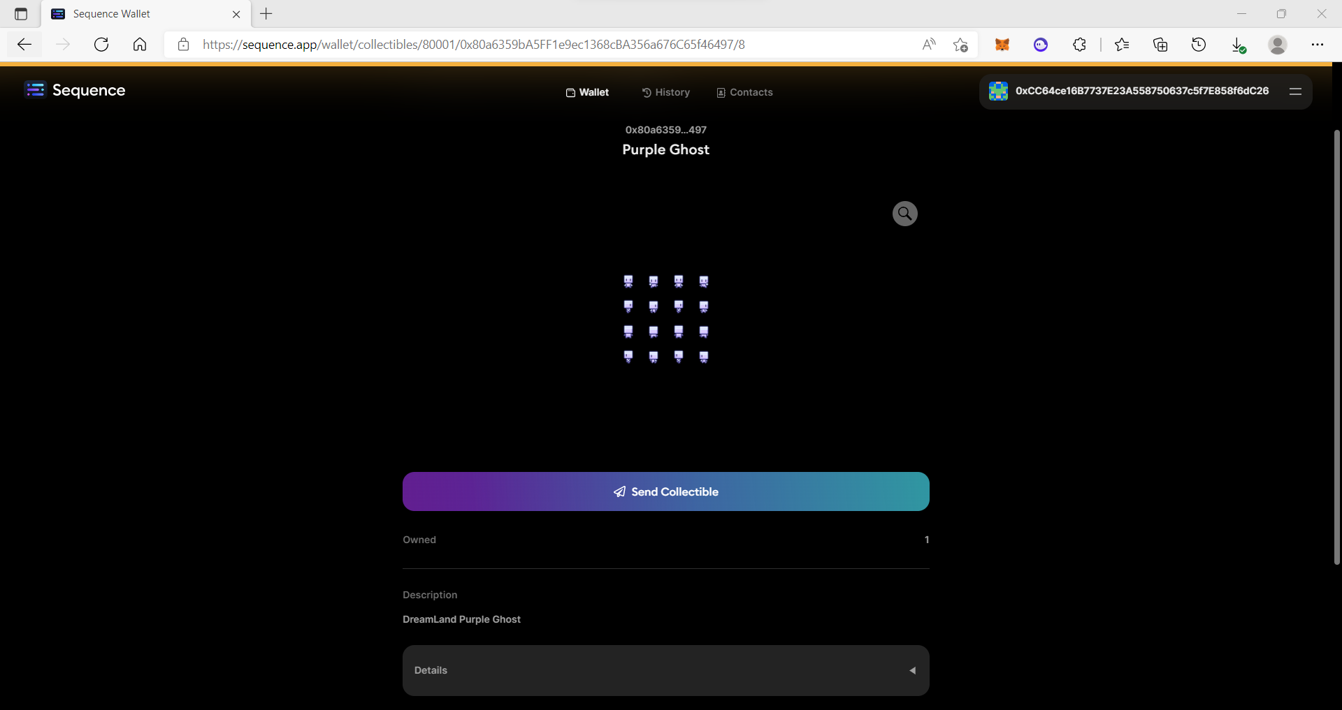1342x710 pixels.
Task: Open Collections icon in browser toolbar
Action: pos(1160,45)
